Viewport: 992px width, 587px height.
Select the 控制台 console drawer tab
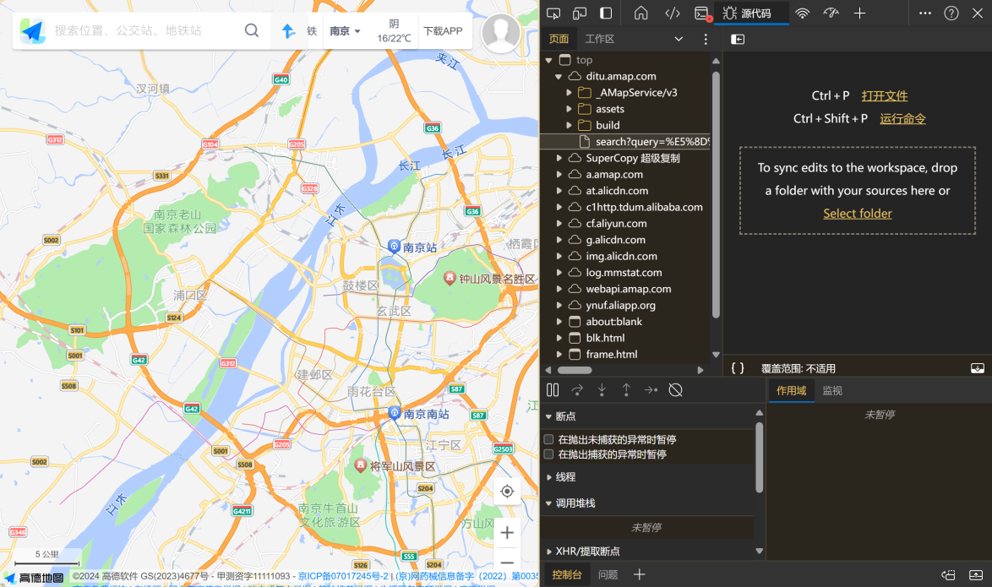(x=566, y=574)
